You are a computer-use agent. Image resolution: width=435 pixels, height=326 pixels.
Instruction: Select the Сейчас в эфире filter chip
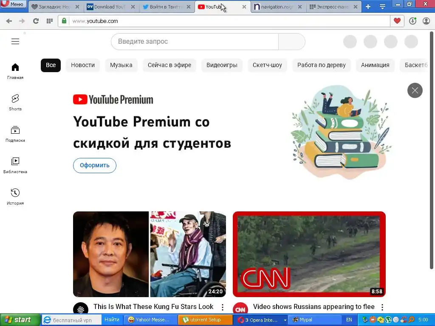click(x=169, y=65)
